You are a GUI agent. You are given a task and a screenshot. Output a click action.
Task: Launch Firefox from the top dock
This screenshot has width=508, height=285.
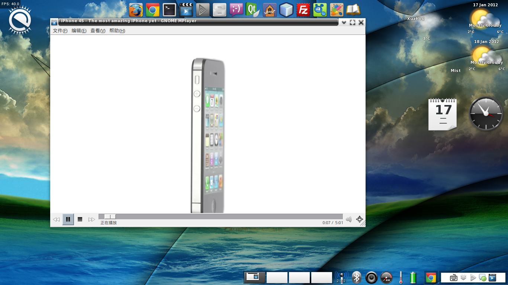coord(136,10)
